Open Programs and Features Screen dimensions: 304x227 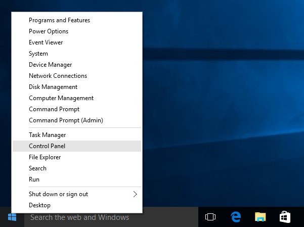pyautogui.click(x=77, y=20)
